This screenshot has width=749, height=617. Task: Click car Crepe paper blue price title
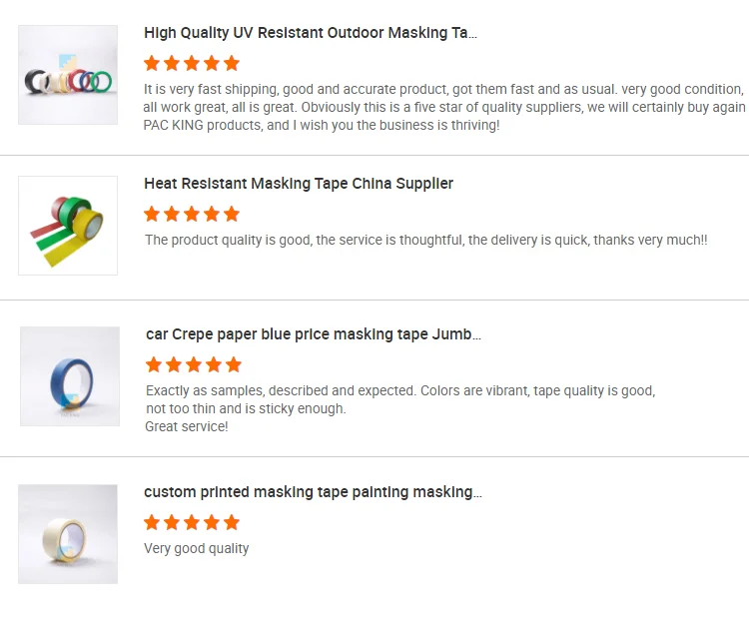pyautogui.click(x=314, y=334)
